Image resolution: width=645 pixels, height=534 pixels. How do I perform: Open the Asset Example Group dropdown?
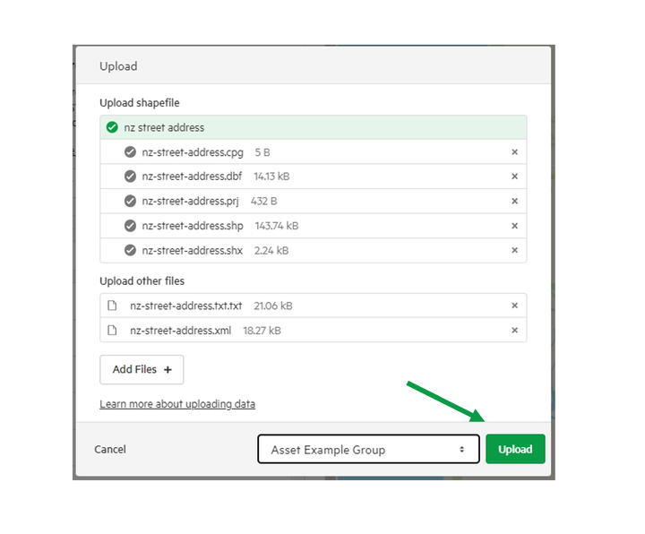[x=368, y=449]
